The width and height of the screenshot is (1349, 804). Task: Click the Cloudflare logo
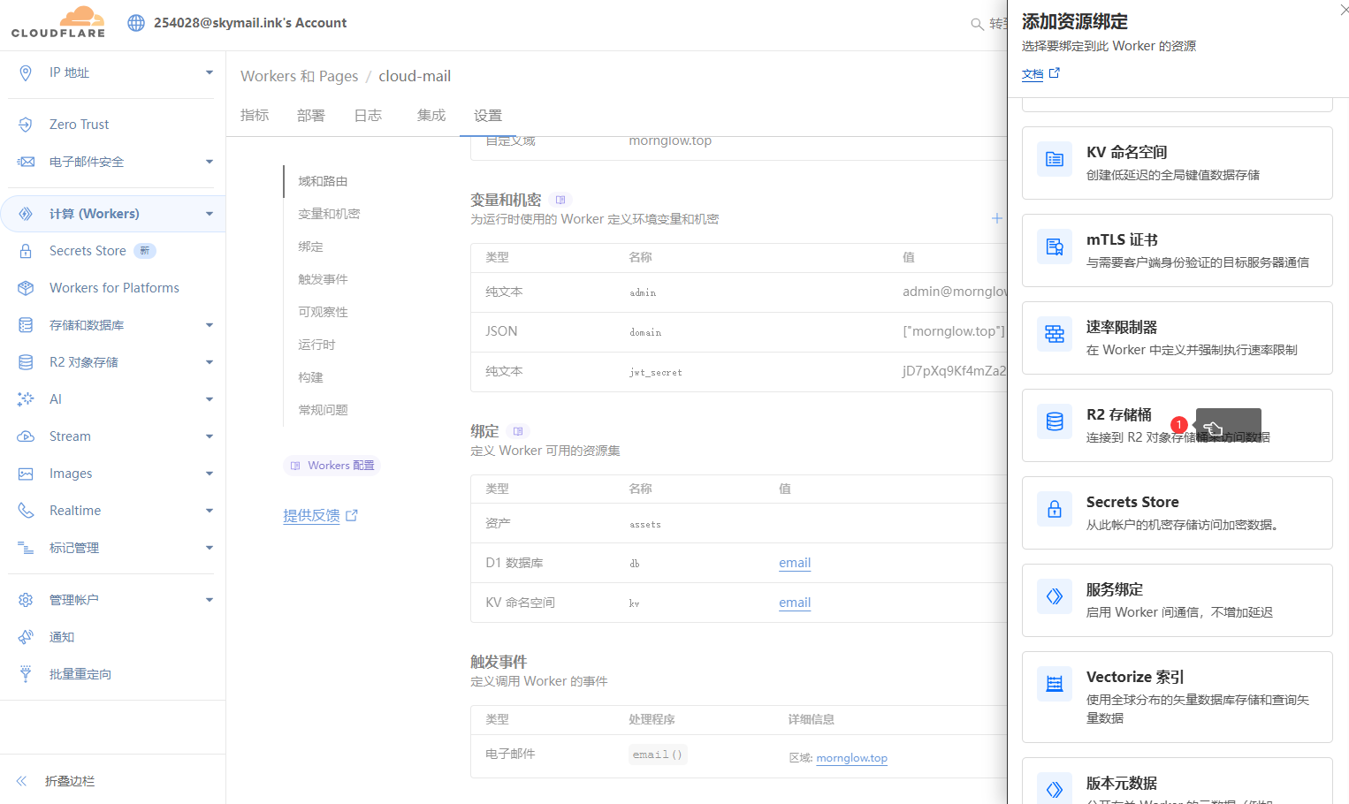[58, 22]
